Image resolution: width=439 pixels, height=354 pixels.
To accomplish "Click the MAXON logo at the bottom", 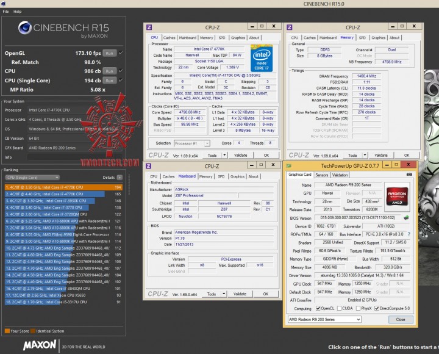I will tap(40, 345).
